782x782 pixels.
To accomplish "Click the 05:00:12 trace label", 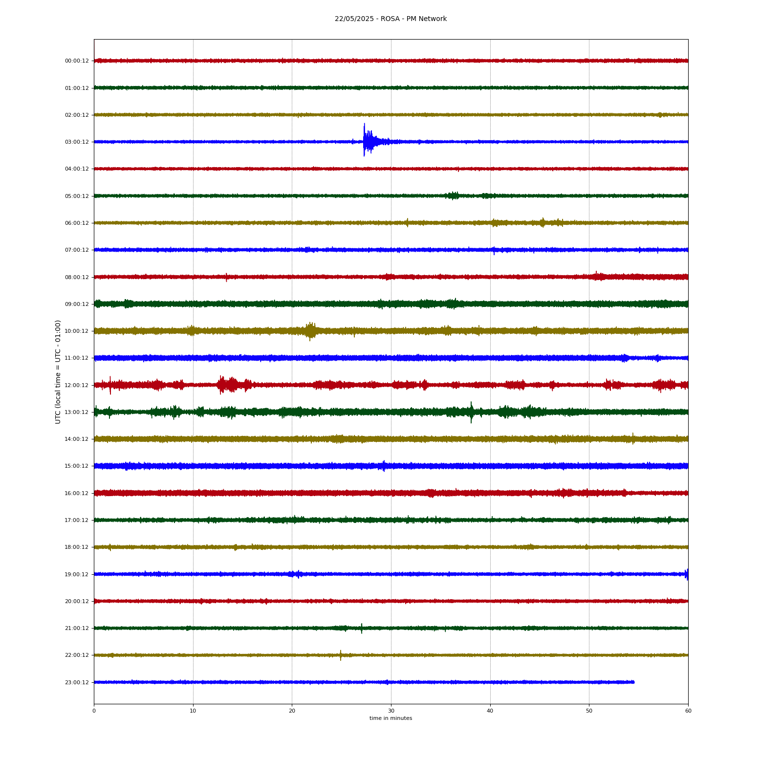I will tap(77, 196).
